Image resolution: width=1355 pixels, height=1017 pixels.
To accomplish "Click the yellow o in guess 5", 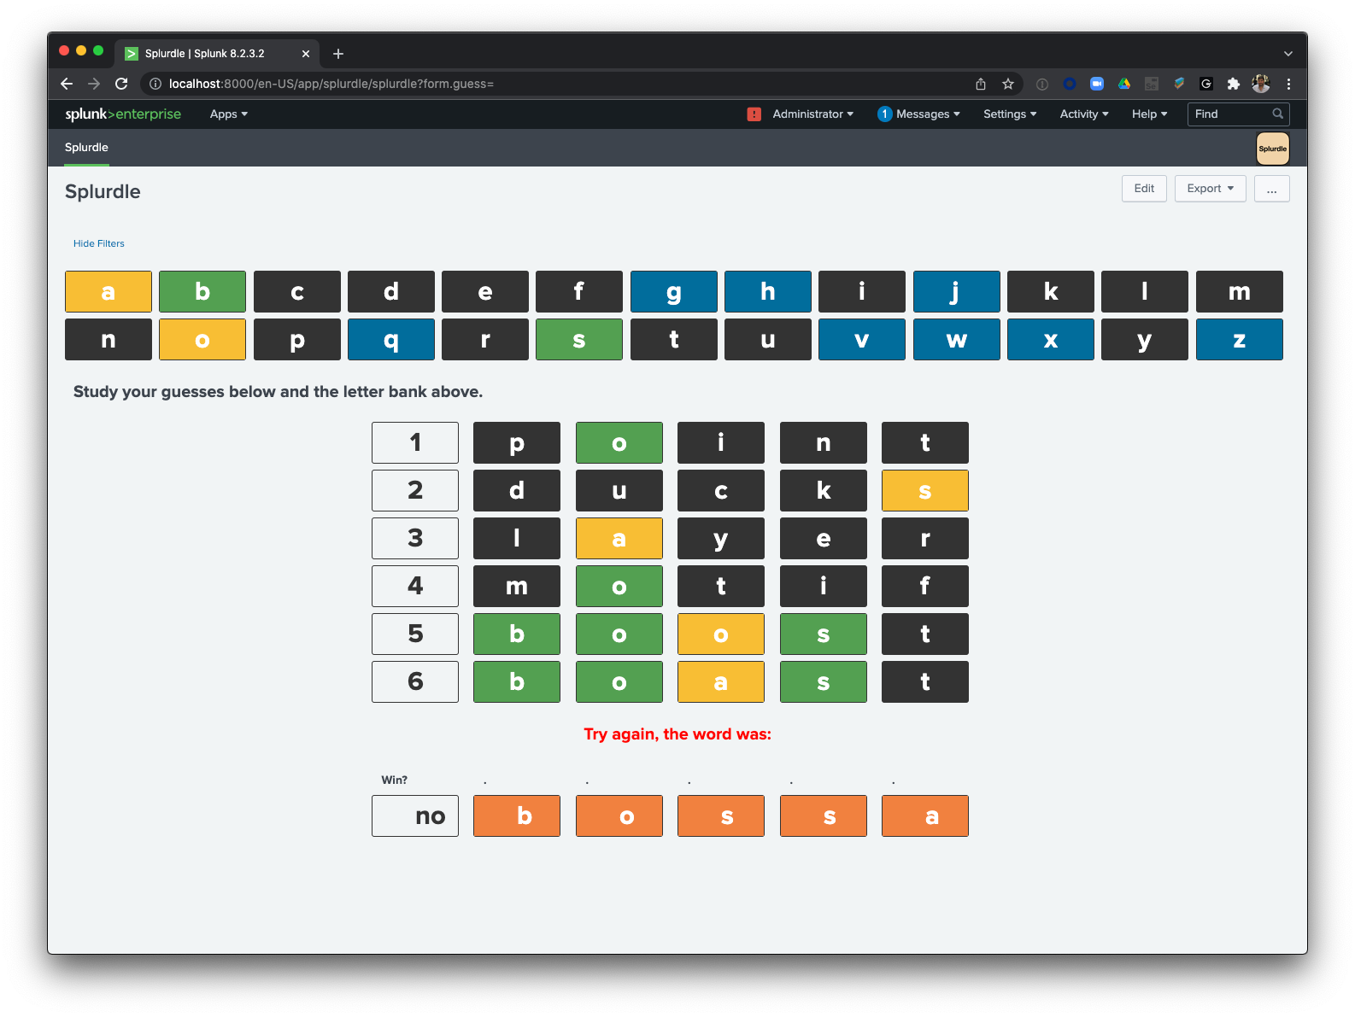I will [721, 634].
